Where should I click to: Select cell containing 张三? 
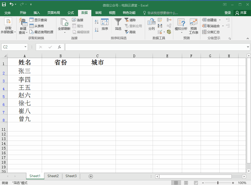tap(25, 71)
